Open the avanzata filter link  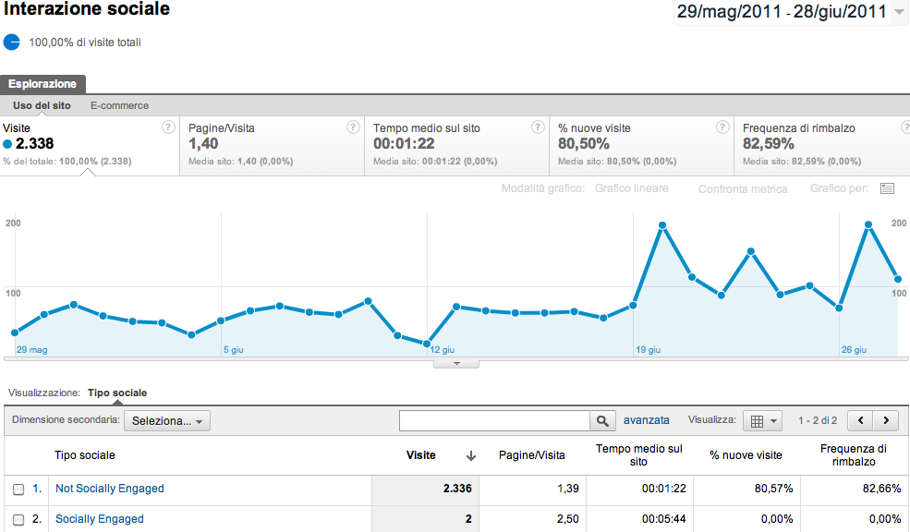[x=647, y=420]
